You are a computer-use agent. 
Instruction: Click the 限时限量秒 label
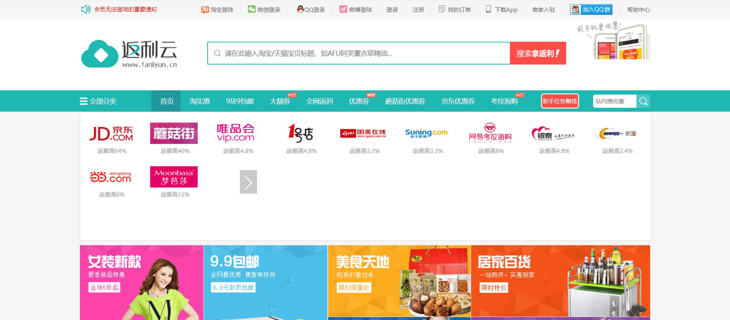click(354, 288)
